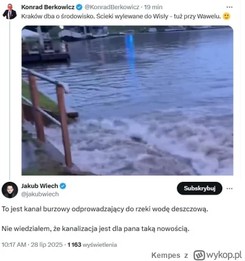
Task: Click the smiley emoji in the tweet
Action: tap(227, 16)
